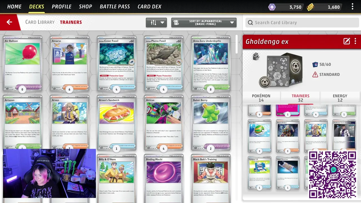
Task: Click the 58/60 card count icon
Action: click(315, 65)
